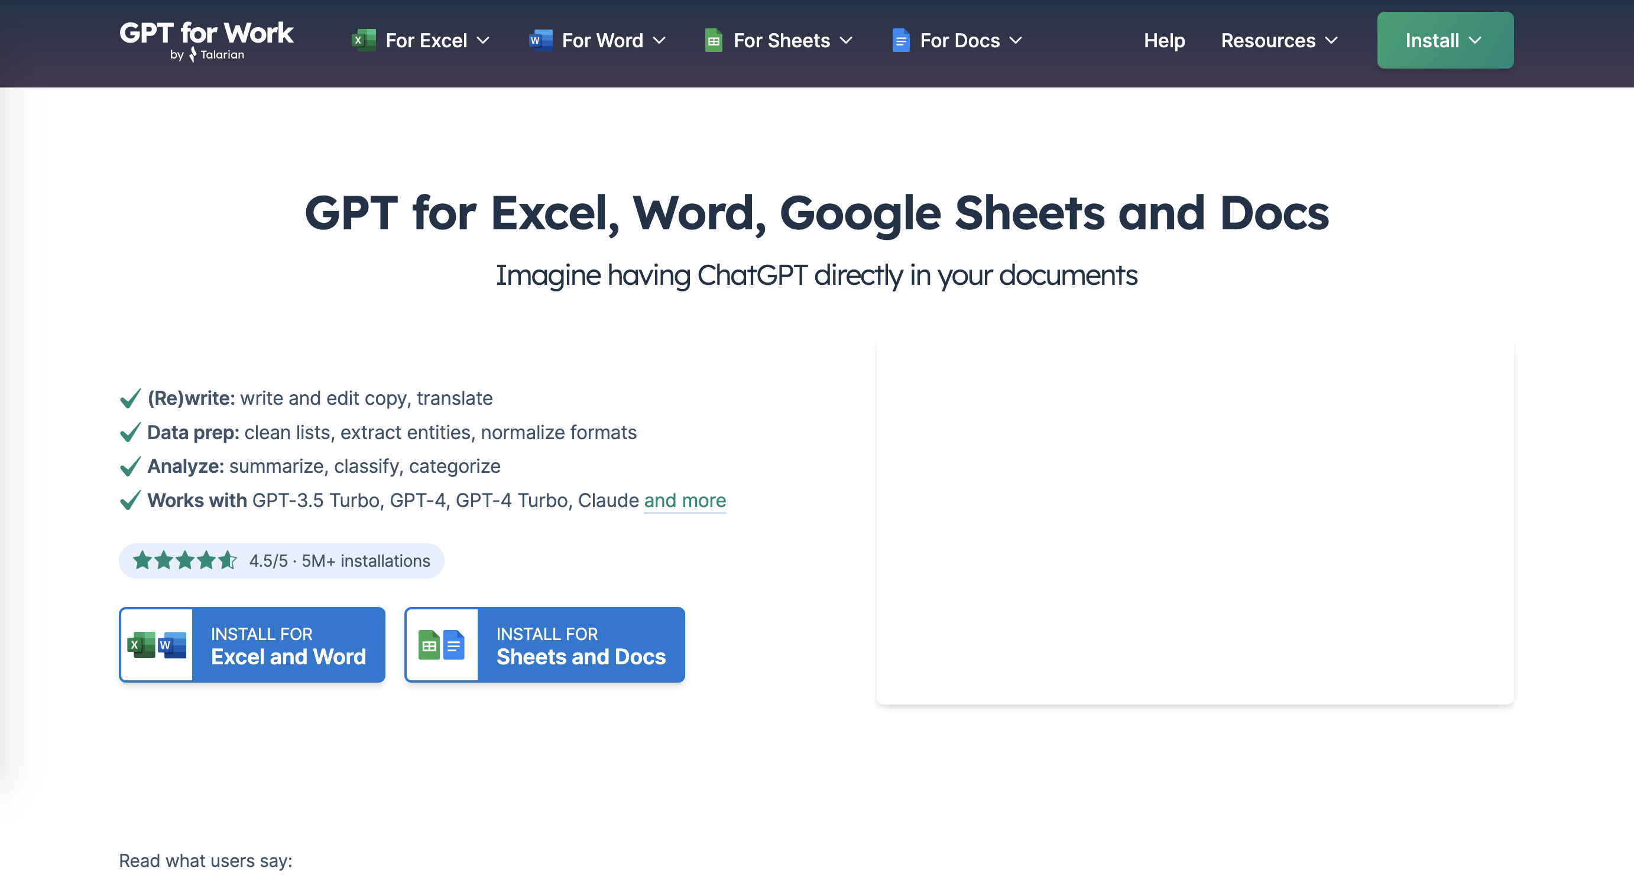Click 'Read what users say:' text

pos(206,861)
